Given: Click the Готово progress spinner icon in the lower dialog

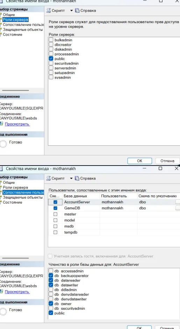Looking at the screenshot, I should click(x=3, y=312).
